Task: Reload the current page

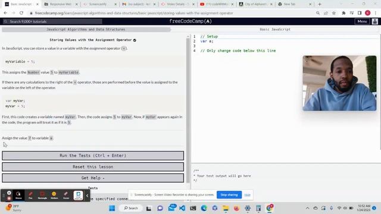Action: click(21, 13)
